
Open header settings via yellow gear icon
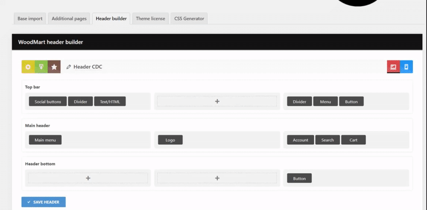(x=28, y=67)
